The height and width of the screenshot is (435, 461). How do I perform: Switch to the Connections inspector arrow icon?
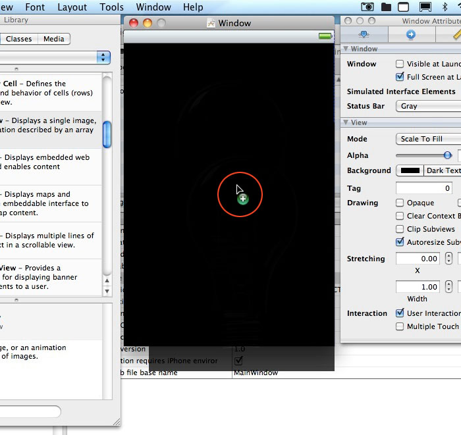[x=411, y=35]
